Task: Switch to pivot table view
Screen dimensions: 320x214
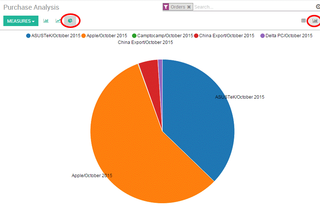Action: (304, 20)
